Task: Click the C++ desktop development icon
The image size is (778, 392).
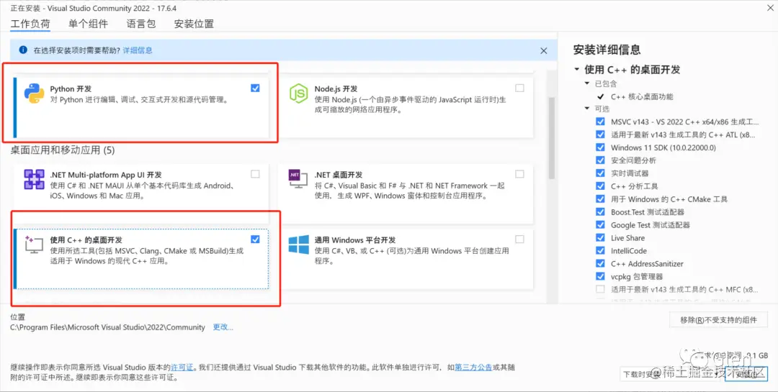Action: point(35,245)
